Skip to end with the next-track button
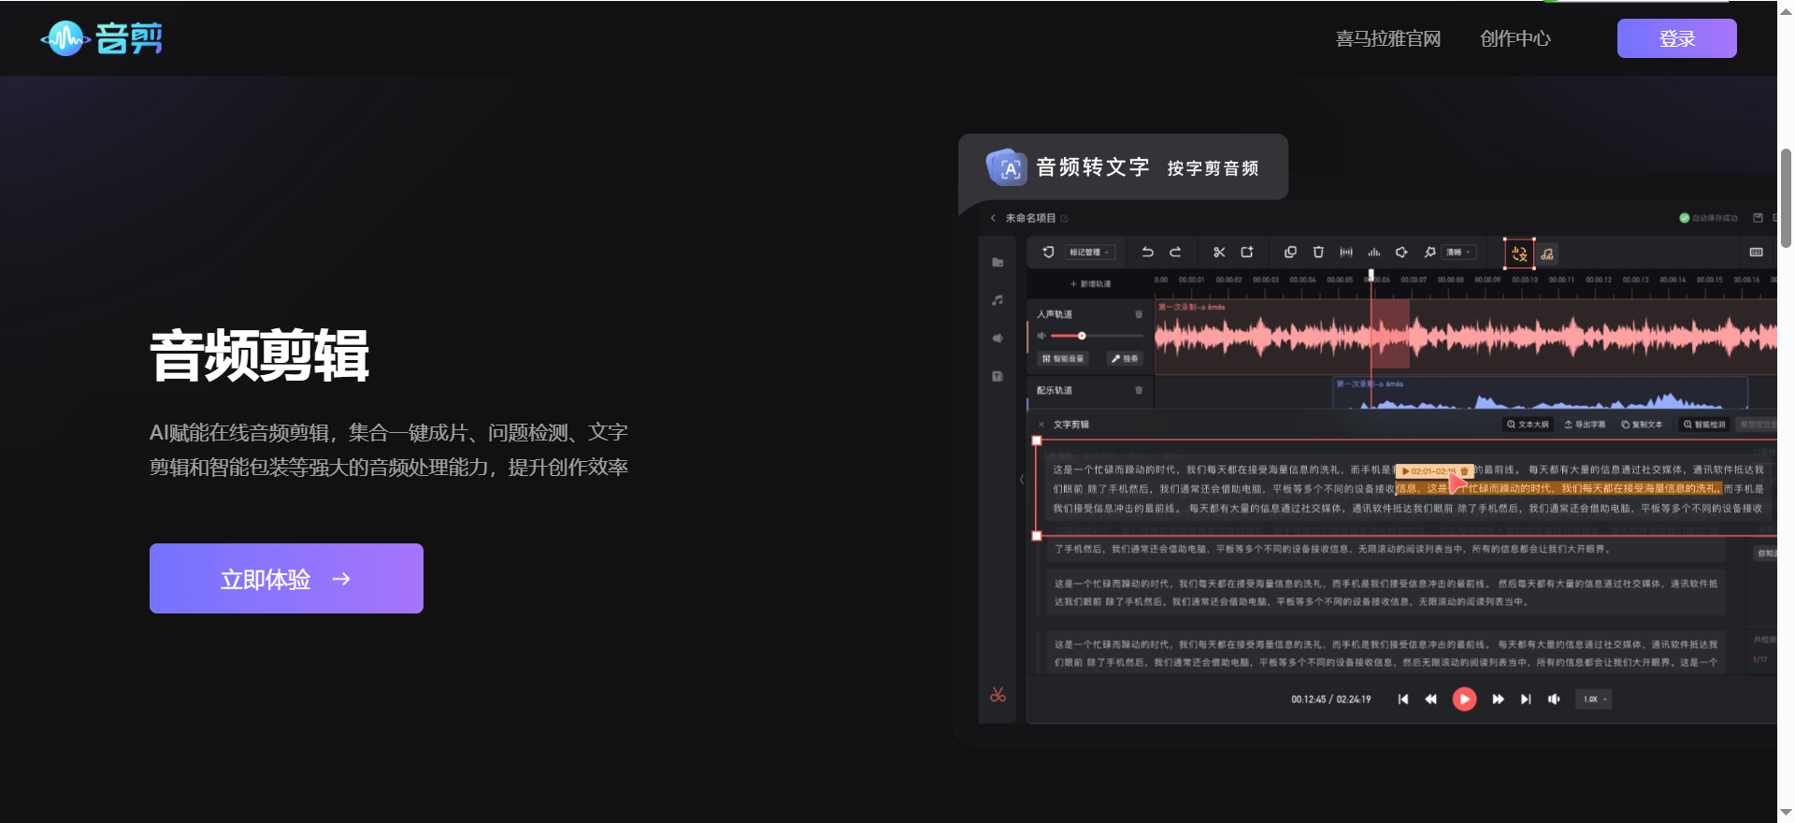The width and height of the screenshot is (1795, 823). (x=1526, y=700)
